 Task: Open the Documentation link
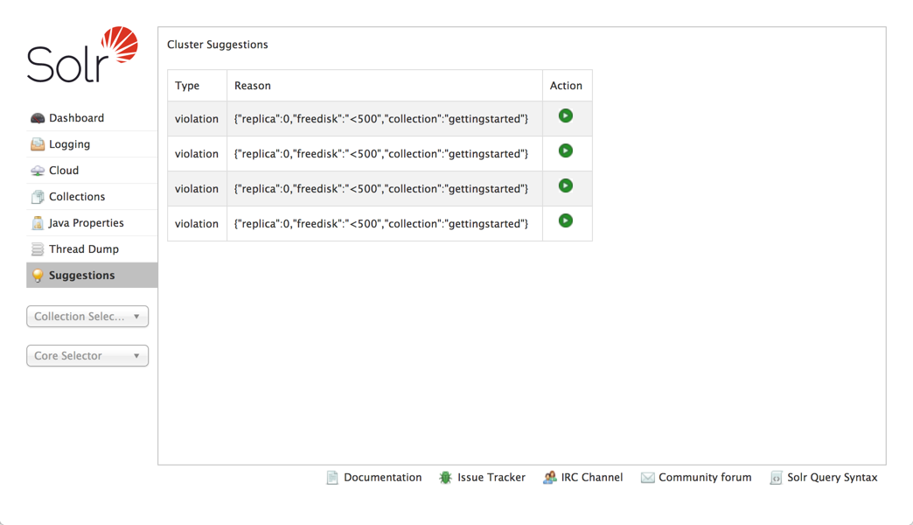pyautogui.click(x=382, y=478)
